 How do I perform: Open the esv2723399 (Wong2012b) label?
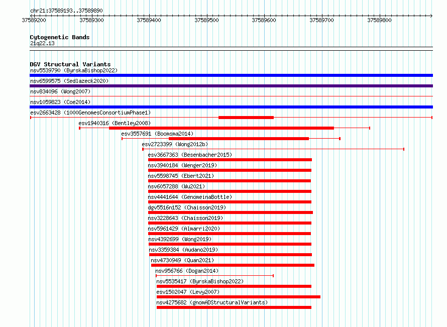pyautogui.click(x=175, y=144)
